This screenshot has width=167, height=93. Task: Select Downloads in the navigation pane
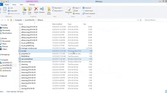(x=6, y=30)
